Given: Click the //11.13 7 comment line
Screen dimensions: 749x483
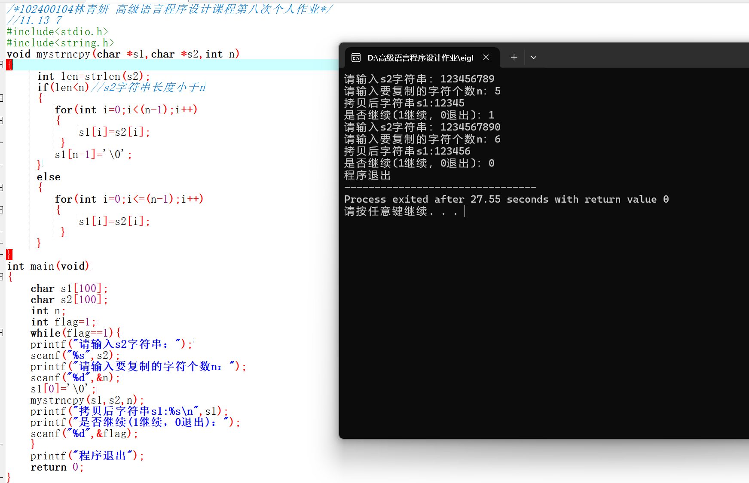Looking at the screenshot, I should tap(34, 20).
